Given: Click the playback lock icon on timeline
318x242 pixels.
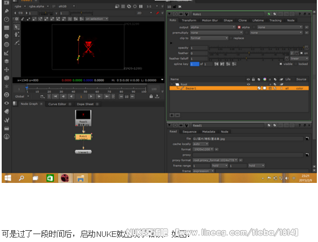Looking at the screenshot, I should click(x=151, y=96).
